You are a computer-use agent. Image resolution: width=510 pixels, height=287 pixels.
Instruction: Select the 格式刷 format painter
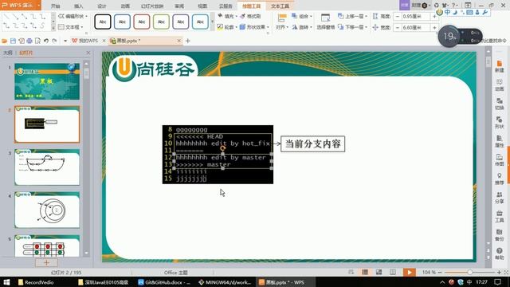250,16
